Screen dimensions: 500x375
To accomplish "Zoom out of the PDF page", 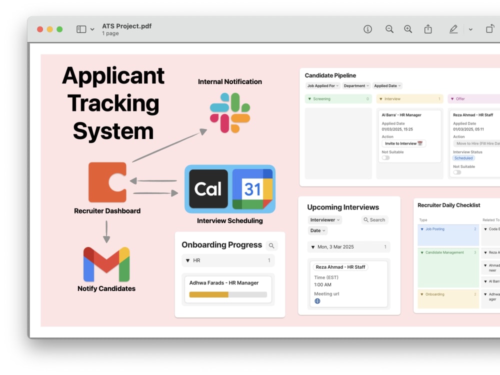I will (x=389, y=29).
